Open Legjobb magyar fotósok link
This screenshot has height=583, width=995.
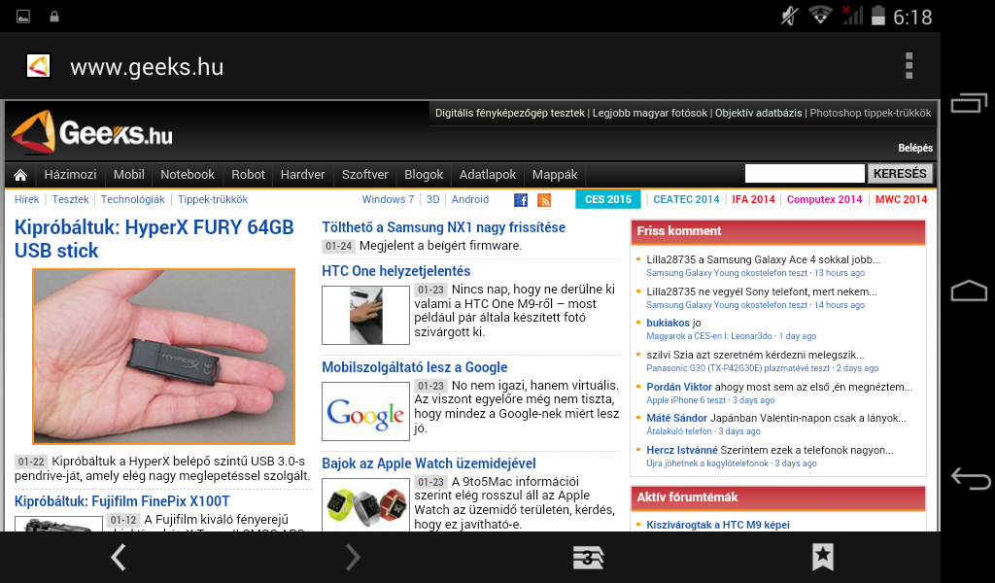[x=650, y=113]
